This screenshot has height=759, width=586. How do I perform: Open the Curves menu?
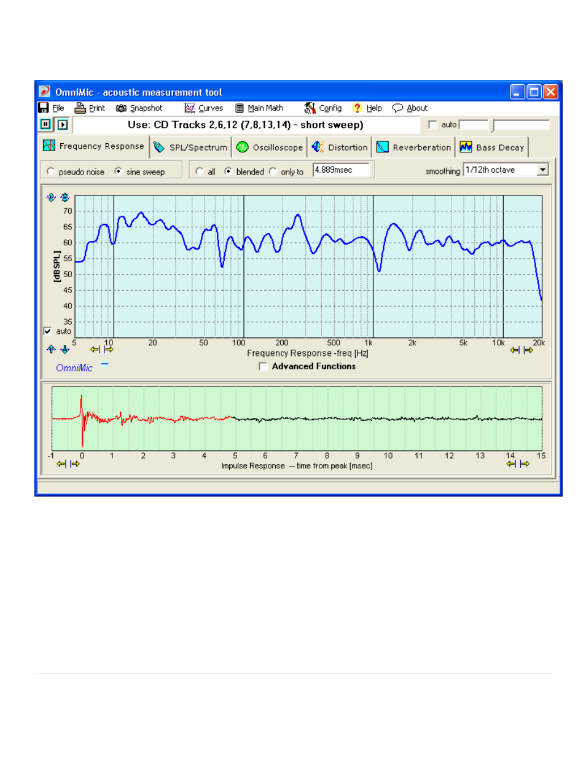pyautogui.click(x=211, y=108)
